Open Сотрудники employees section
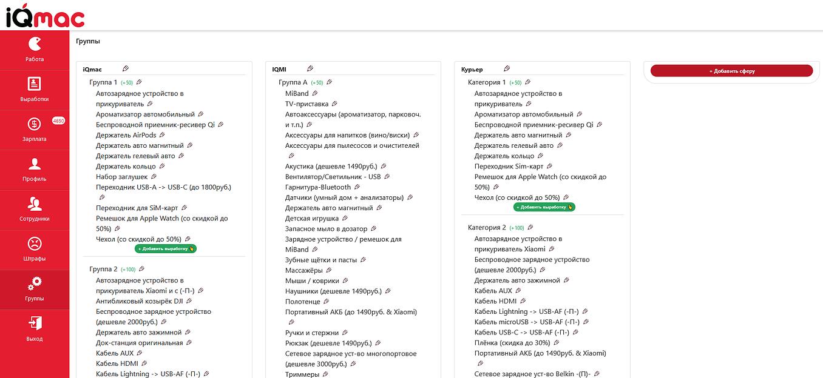The width and height of the screenshot is (823, 378). coord(35,210)
